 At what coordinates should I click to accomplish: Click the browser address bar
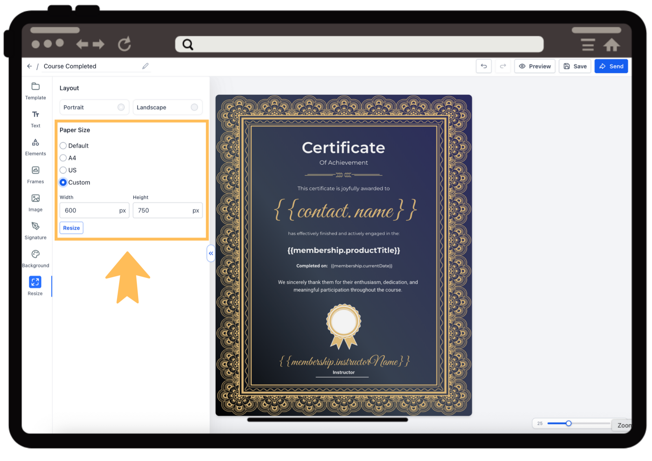(359, 44)
